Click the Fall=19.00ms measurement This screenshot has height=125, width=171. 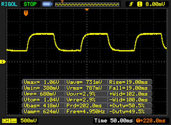click(129, 88)
